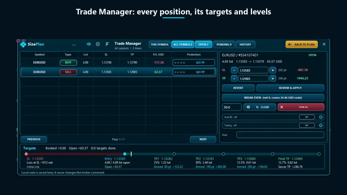Screen dimensions: 347x195
Task: Click the -117.36 P/L value
Action: 158,62
